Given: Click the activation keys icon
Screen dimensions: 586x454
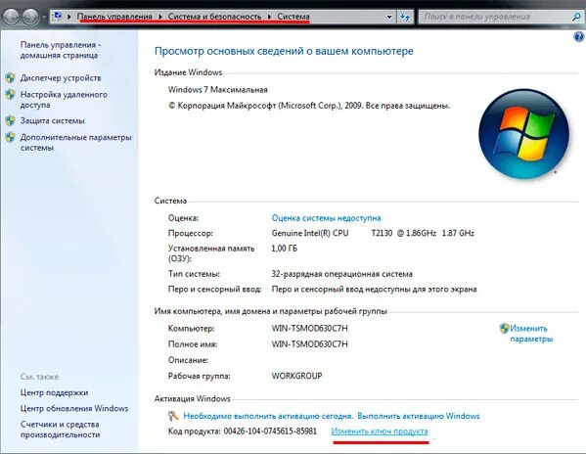Looking at the screenshot, I should pyautogui.click(x=173, y=416).
